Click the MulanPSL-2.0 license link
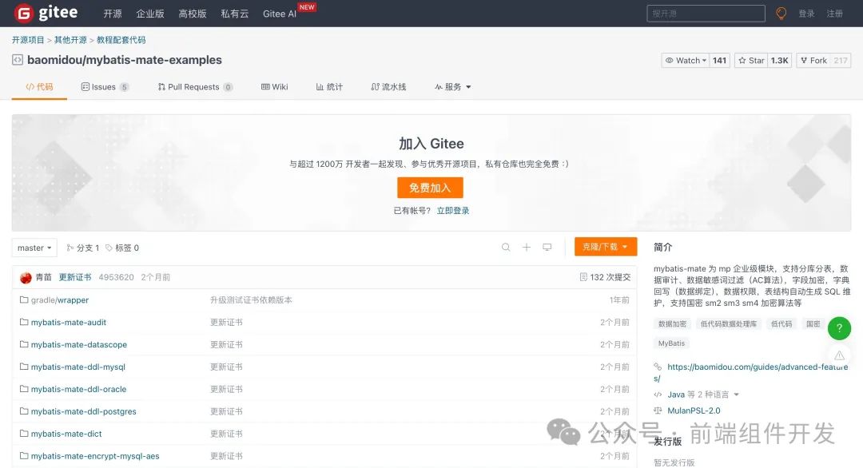863x468 pixels. 694,410
